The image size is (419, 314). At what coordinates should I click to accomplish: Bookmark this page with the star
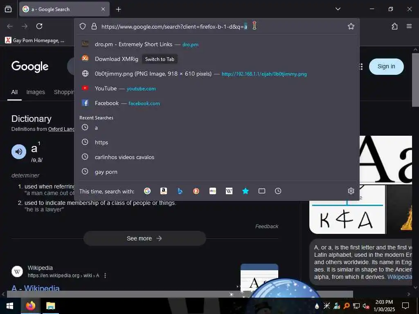351,26
